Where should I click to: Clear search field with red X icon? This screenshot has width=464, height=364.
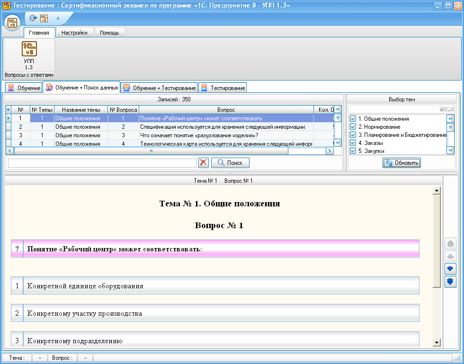(x=204, y=163)
